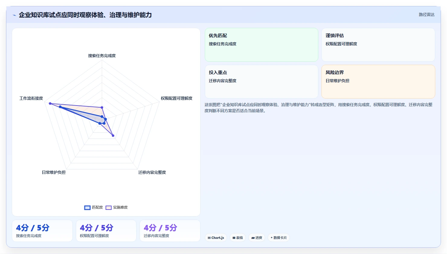
Task: Click the 搜索任务完成度 radar axis label
Action: (102, 56)
